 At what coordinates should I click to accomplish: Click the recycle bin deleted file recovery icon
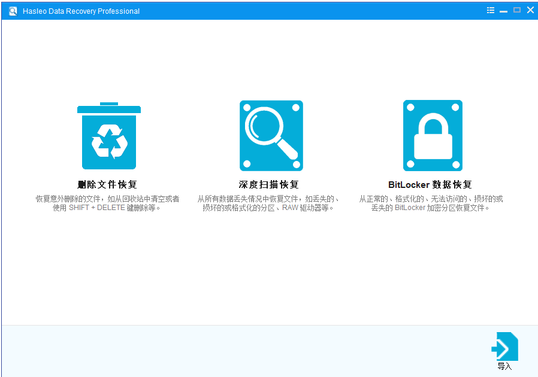coord(109,136)
